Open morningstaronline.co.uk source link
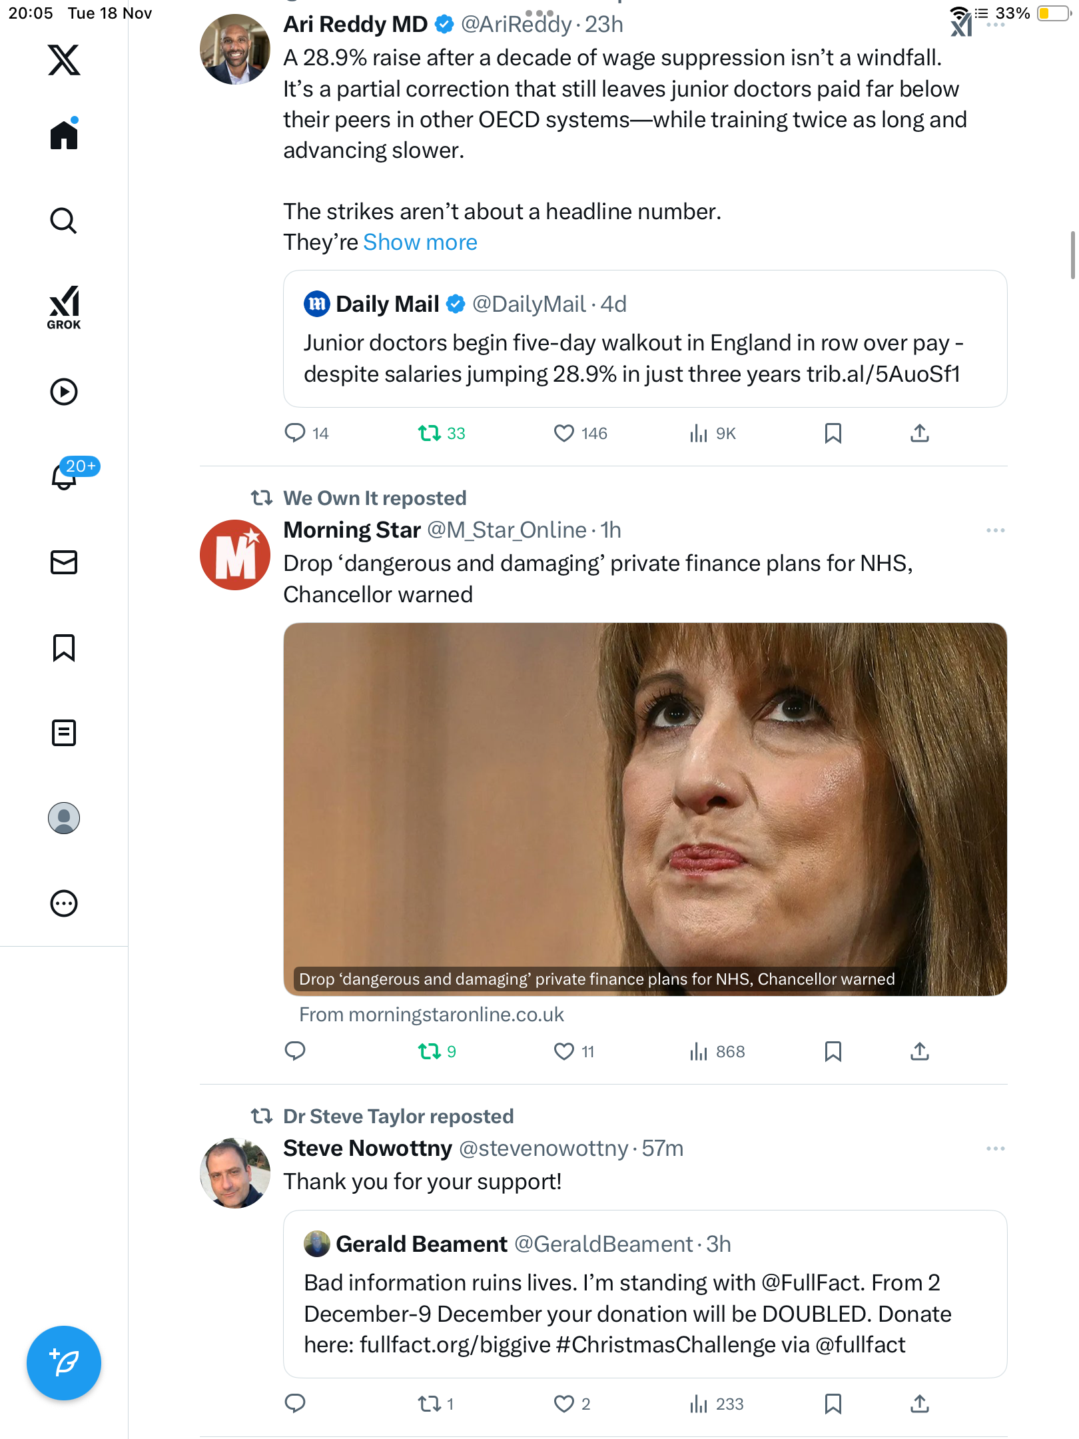1079x1439 pixels. [432, 1015]
